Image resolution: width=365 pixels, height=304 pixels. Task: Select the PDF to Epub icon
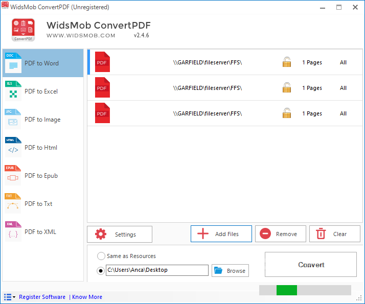[13, 175]
